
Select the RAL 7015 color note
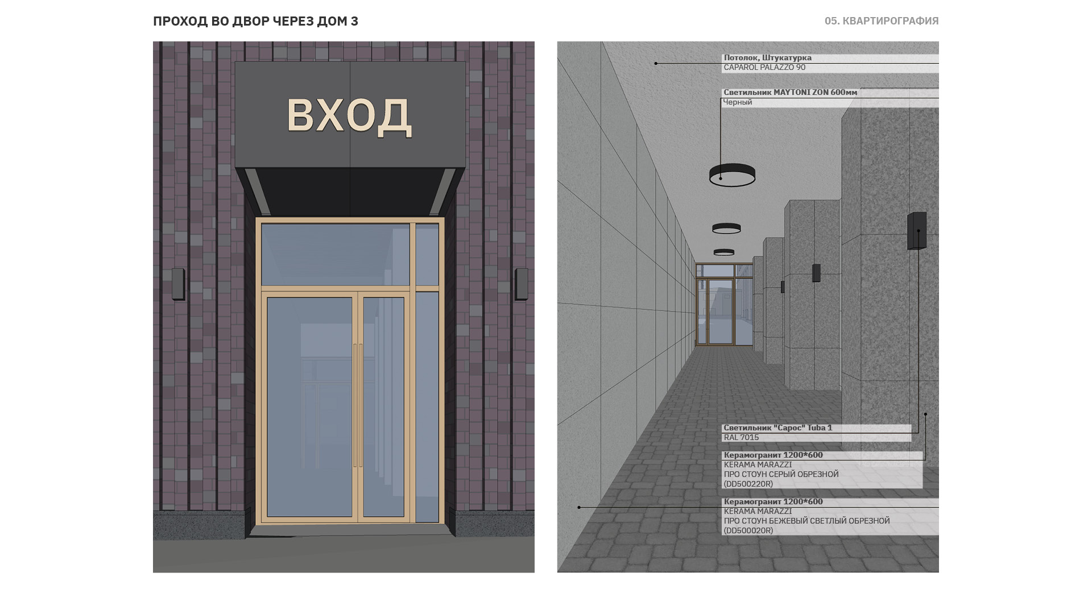741,438
